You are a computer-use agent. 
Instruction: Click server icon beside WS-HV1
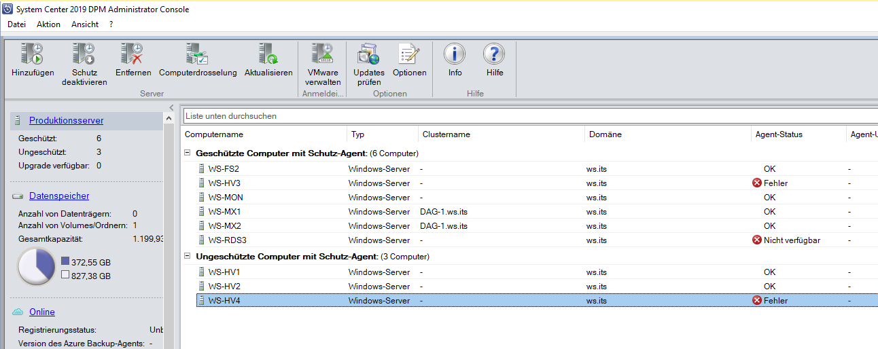pyautogui.click(x=201, y=272)
